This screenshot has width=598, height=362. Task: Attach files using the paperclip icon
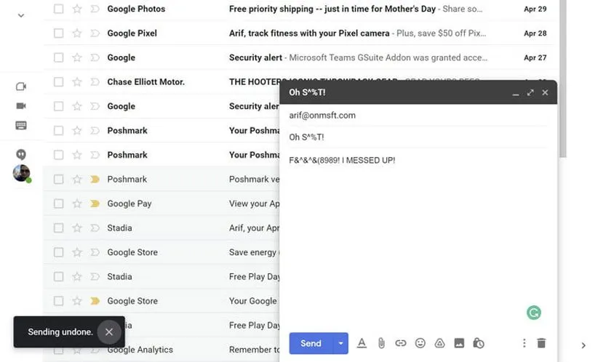tap(380, 343)
